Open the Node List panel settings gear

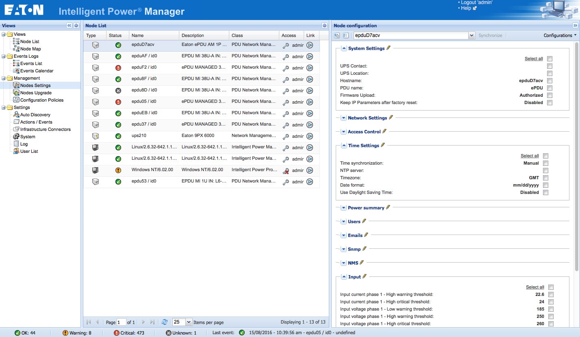[x=324, y=25]
